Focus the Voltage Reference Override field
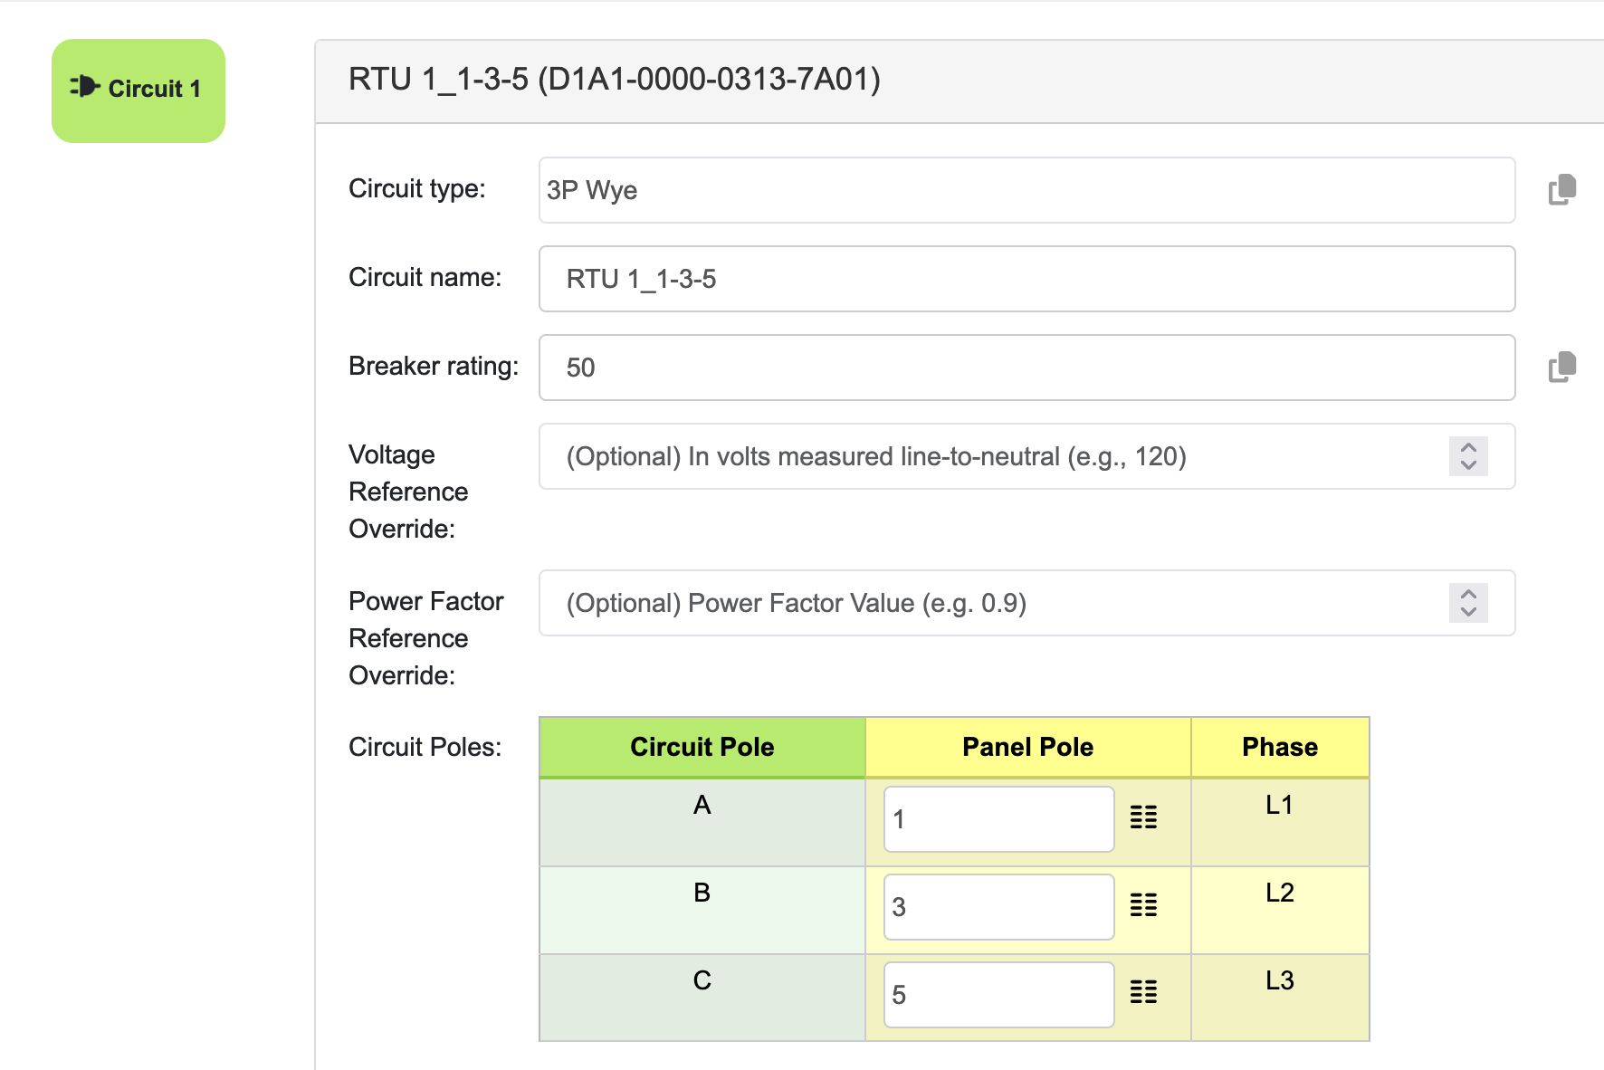Image resolution: width=1604 pixels, height=1070 pixels. click(x=996, y=456)
